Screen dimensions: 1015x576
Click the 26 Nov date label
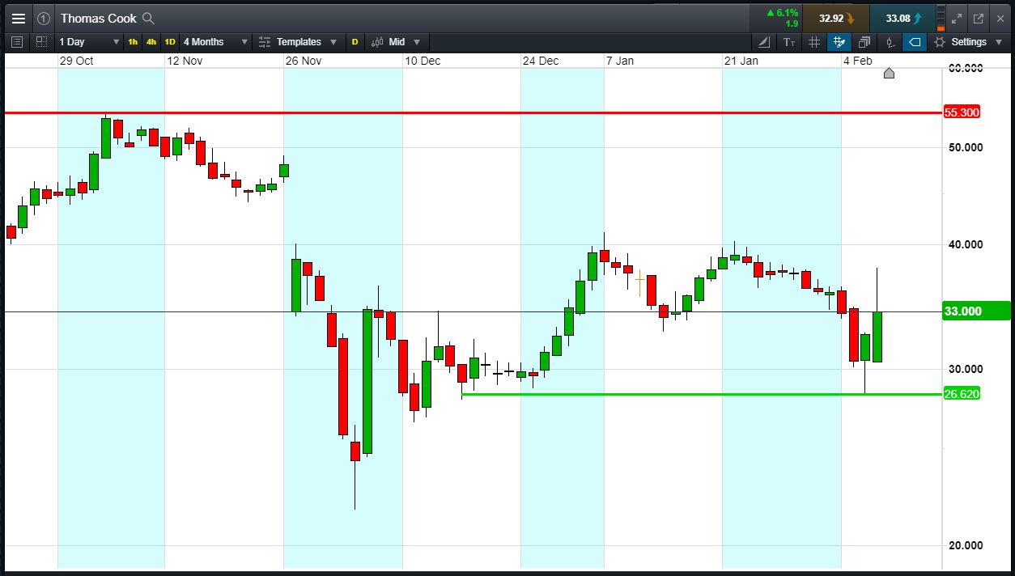point(304,61)
